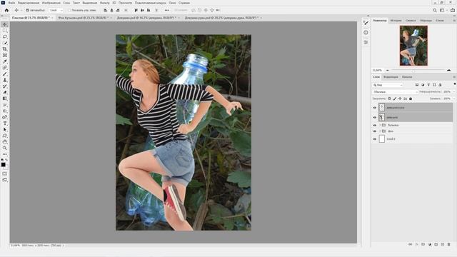Select the Brush tool
Image resolution: width=457 pixels, height=257 pixels.
(x=5, y=74)
